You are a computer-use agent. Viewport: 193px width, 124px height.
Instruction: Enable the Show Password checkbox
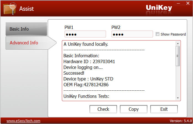click(157, 34)
